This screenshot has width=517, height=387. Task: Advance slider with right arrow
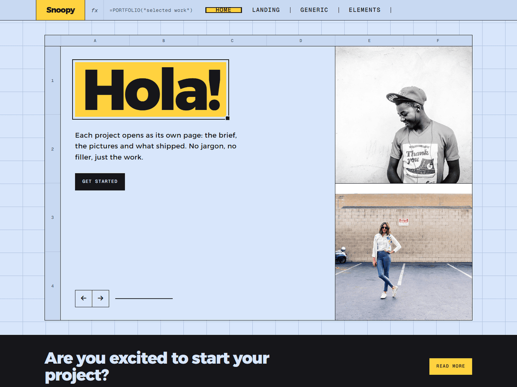click(101, 298)
